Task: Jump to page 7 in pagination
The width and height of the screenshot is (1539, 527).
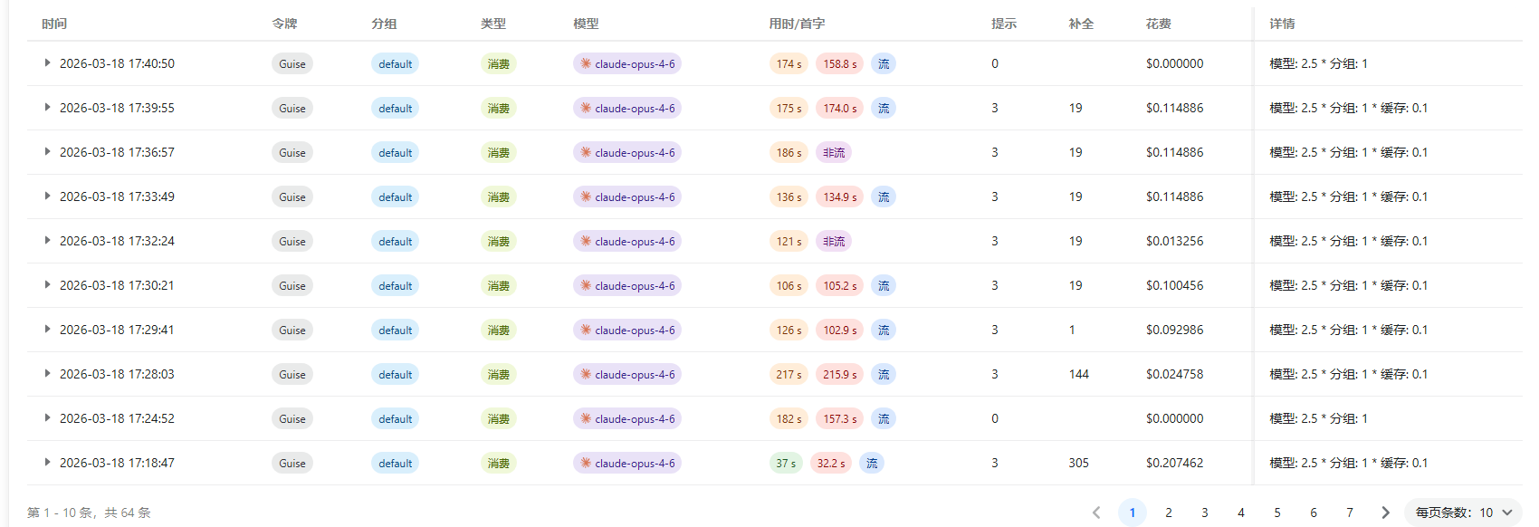Action: 1350,513
